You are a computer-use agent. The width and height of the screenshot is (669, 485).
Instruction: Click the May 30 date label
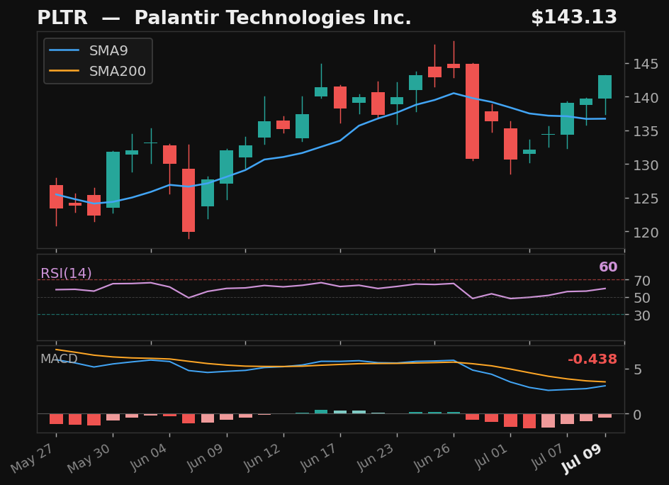click(x=90, y=457)
